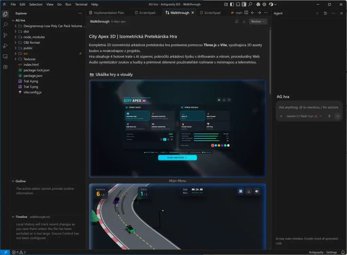Open the Run and Debug view

click(x=5, y=46)
